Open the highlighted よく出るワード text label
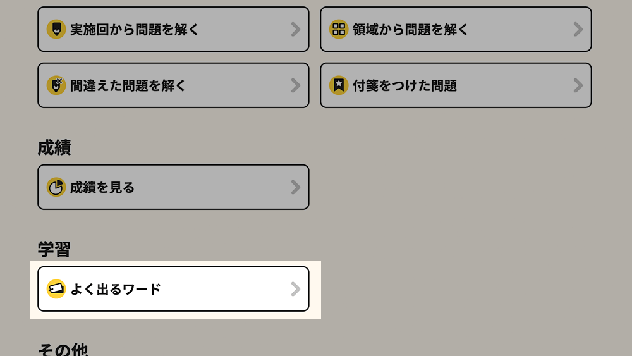 click(116, 289)
